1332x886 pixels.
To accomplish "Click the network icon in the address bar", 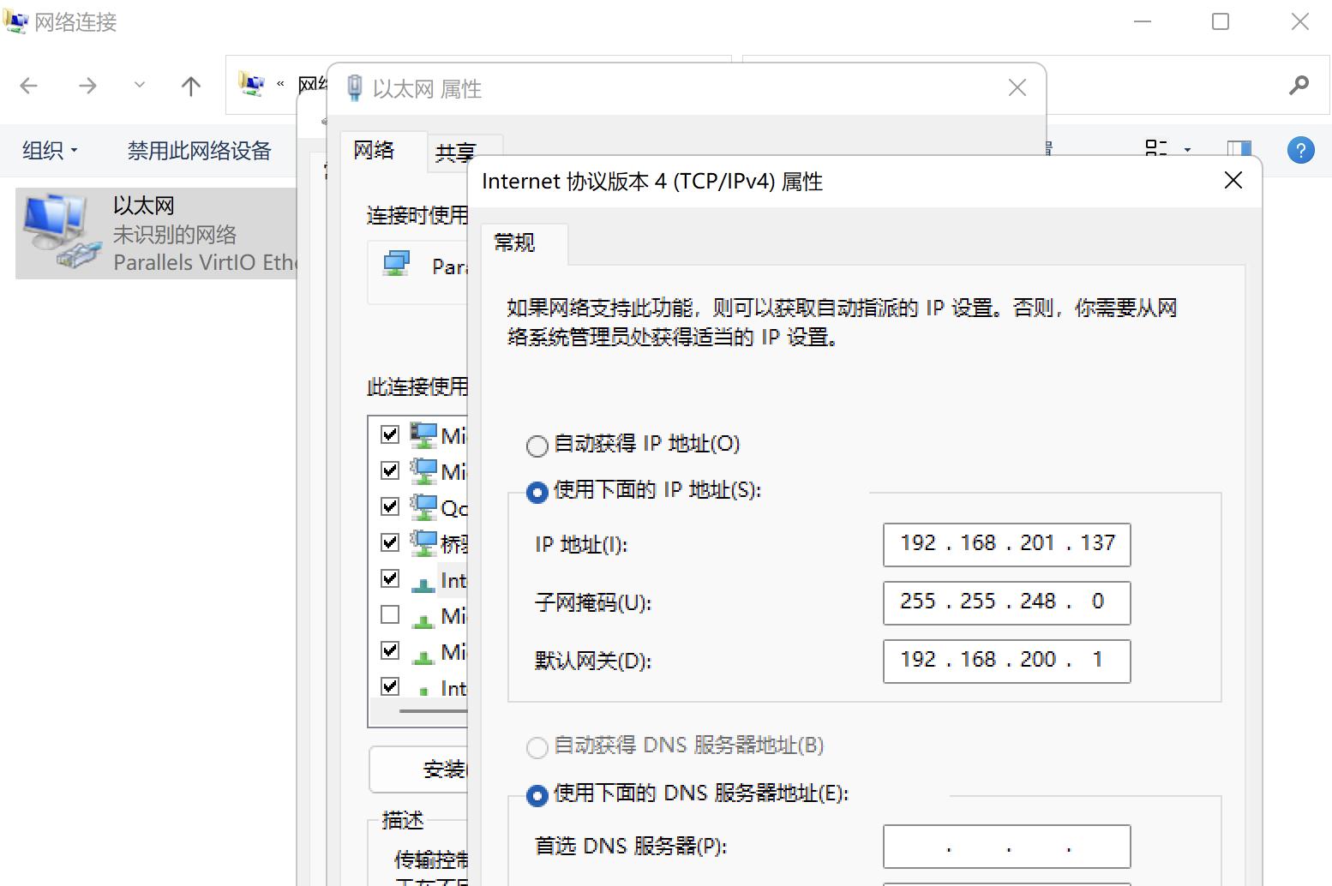I will 251,84.
